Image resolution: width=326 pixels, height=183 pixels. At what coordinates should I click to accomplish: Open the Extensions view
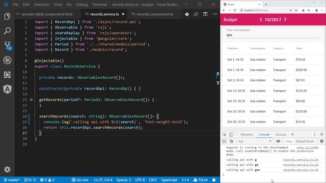point(7,75)
